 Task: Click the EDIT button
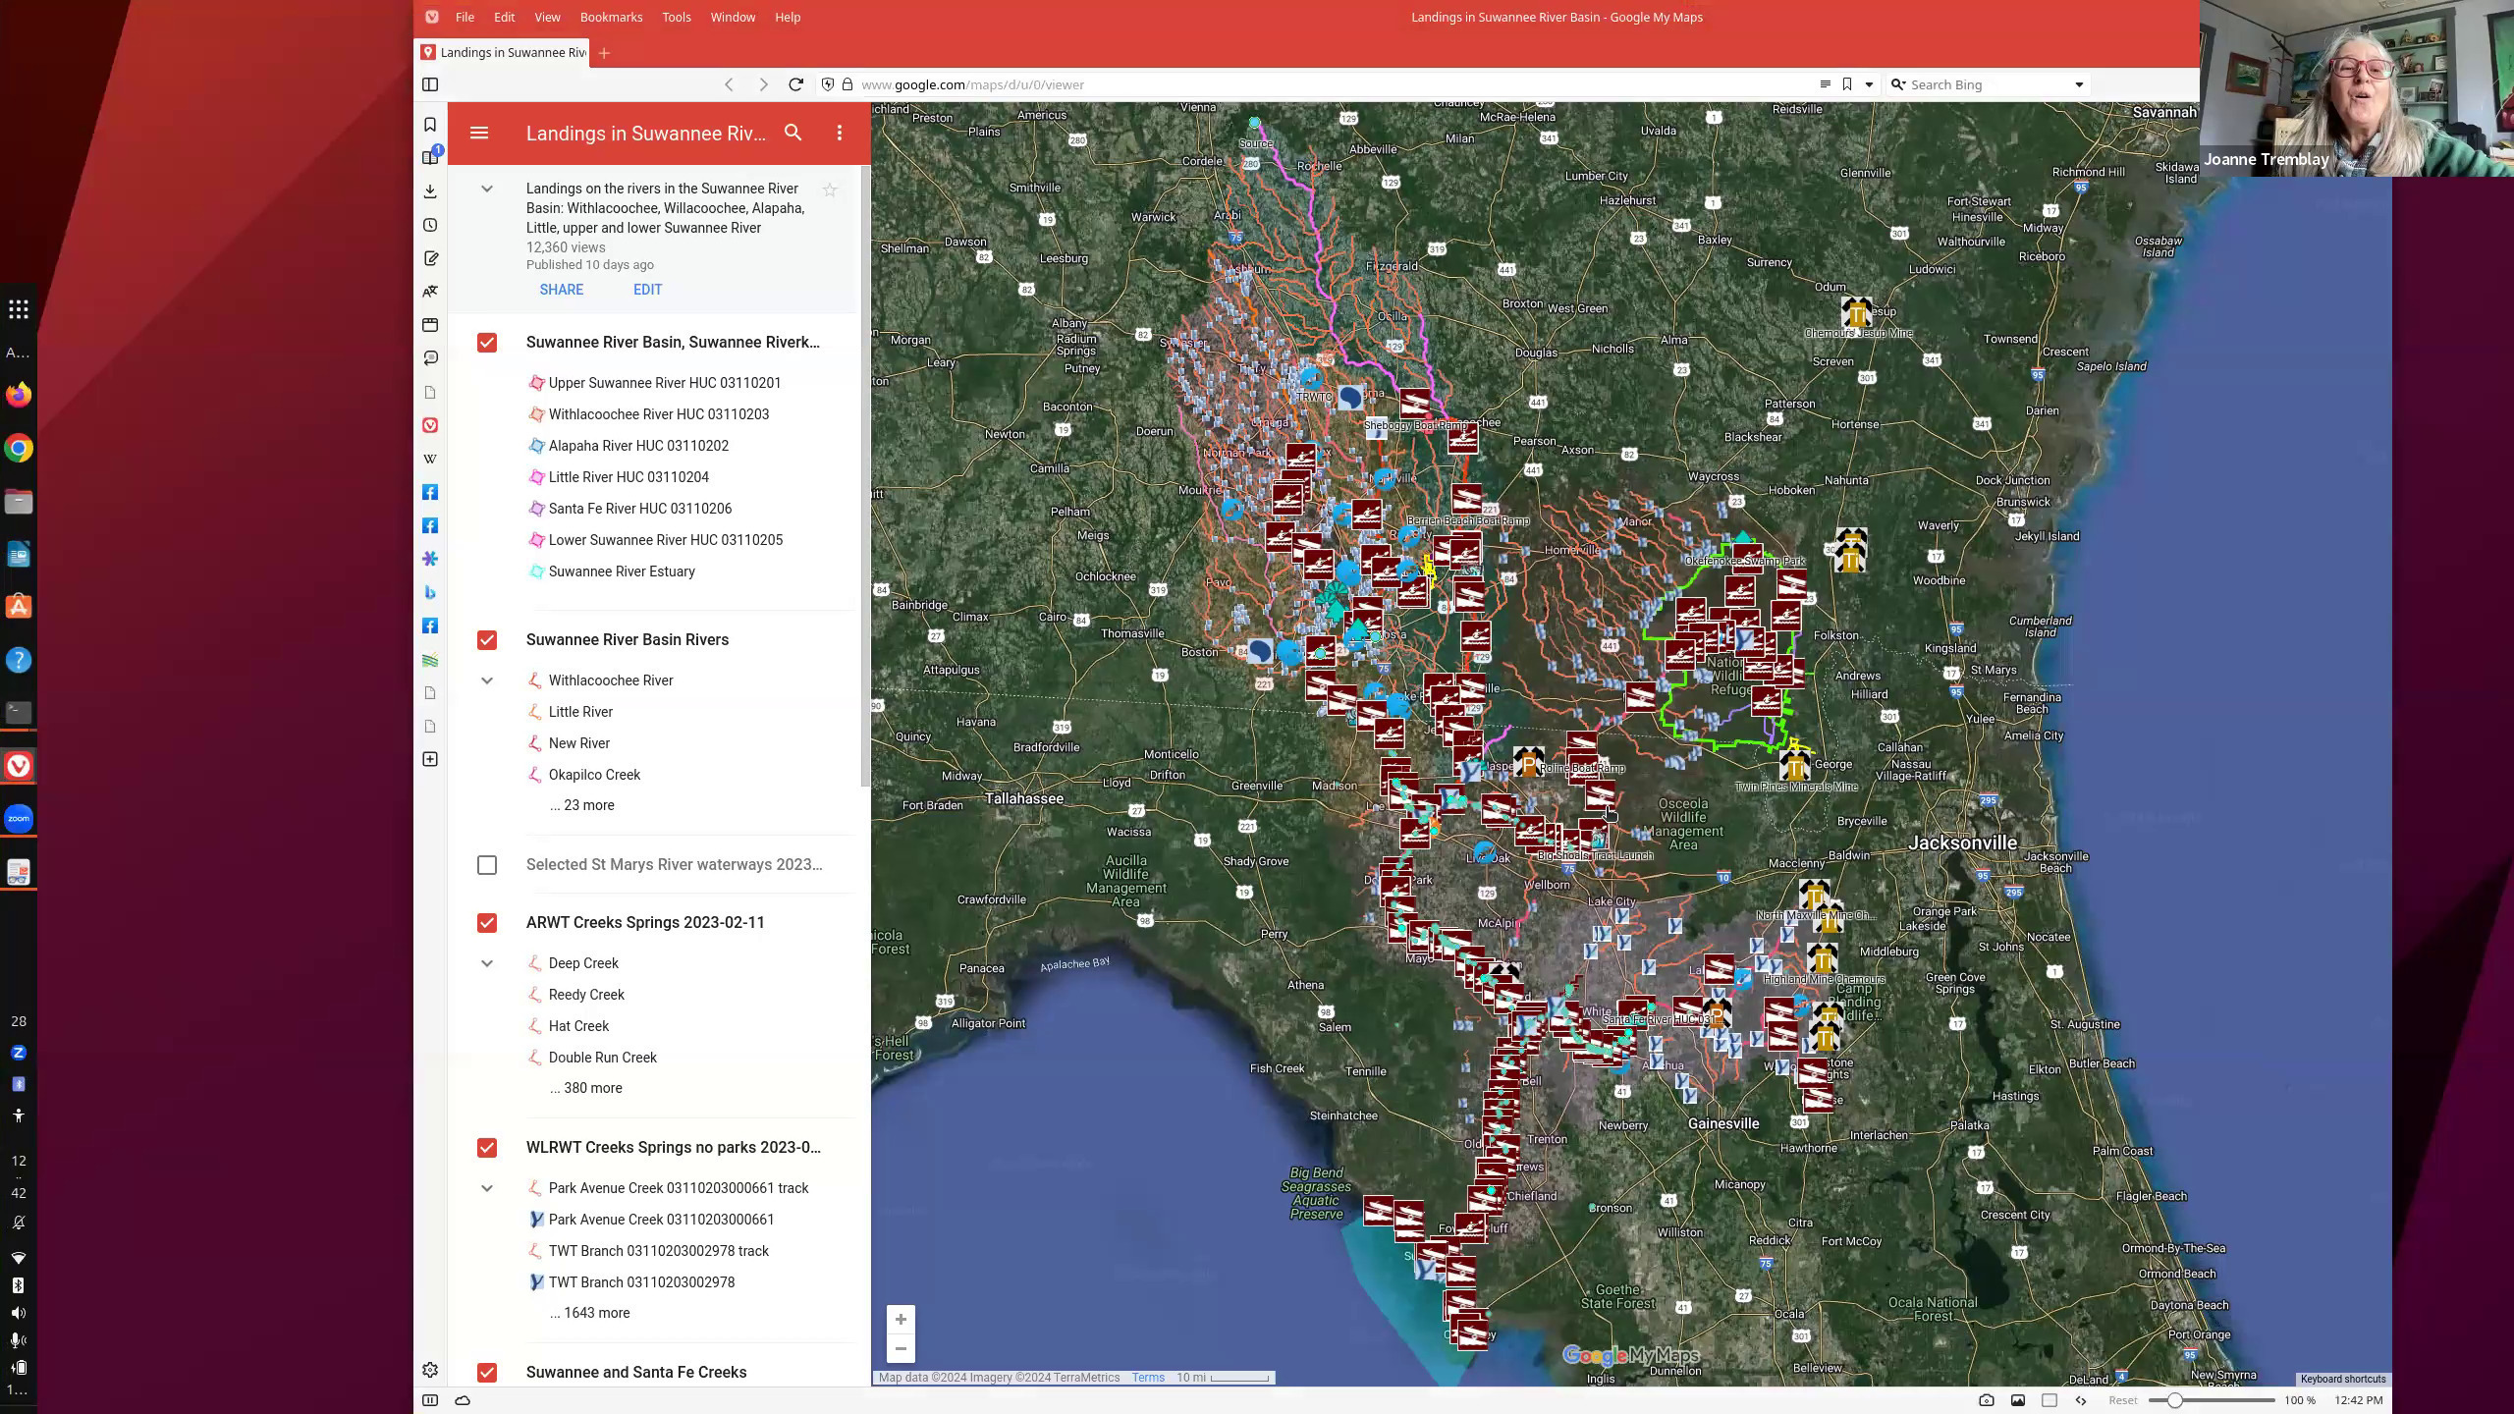pos(647,290)
